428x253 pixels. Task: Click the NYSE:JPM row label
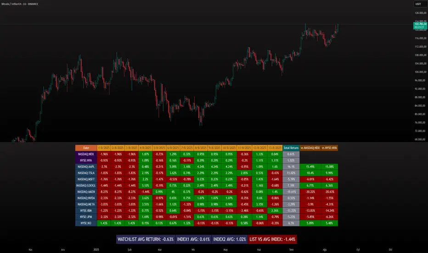(x=86, y=217)
